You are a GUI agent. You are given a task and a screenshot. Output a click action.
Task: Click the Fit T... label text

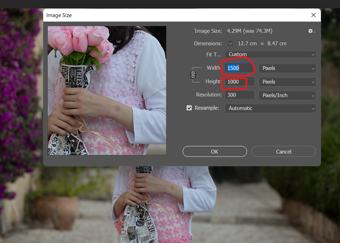click(x=214, y=55)
